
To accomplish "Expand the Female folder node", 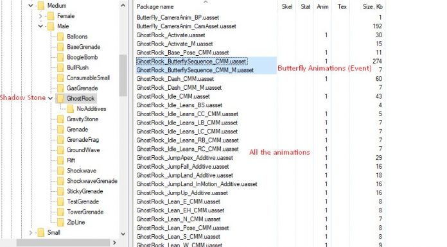I will pos(40,16).
